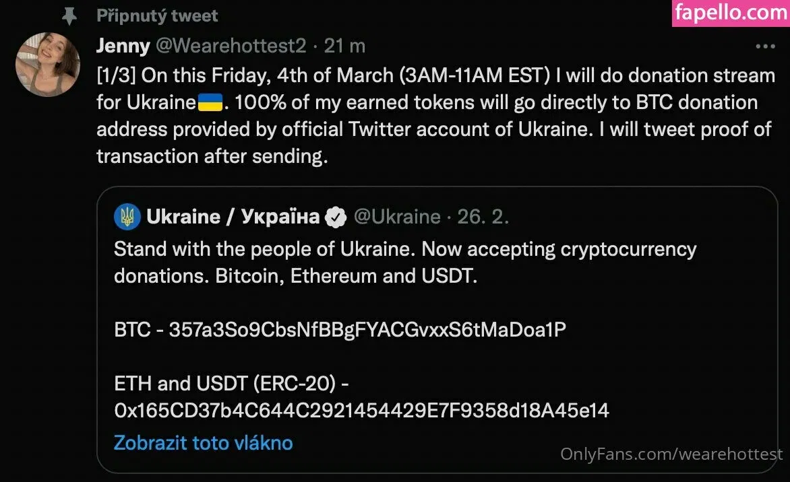
Task: Click Zobrazit toto vlákno link
Action: (x=203, y=443)
